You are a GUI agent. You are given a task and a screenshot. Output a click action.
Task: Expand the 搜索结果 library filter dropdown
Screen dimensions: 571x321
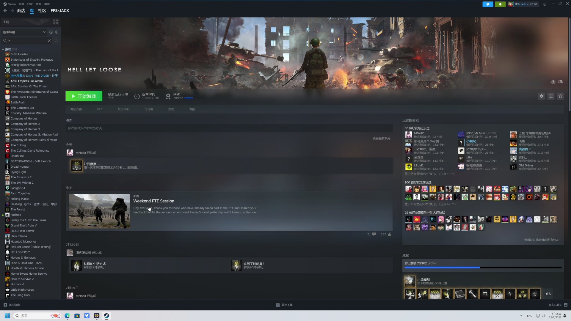24,32
